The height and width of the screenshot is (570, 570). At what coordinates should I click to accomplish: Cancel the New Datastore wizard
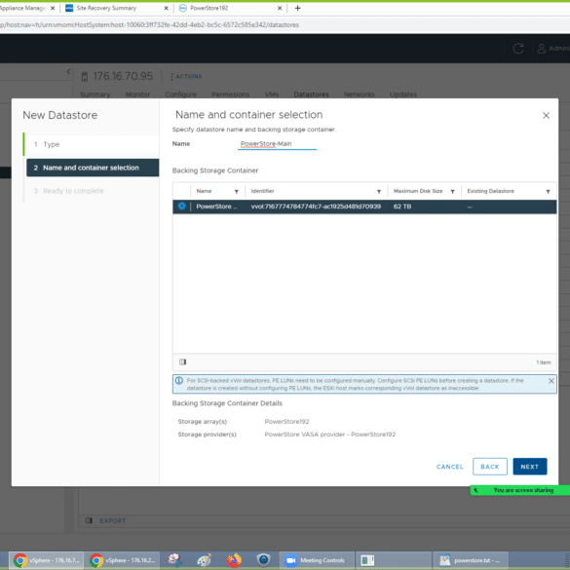[450, 467]
